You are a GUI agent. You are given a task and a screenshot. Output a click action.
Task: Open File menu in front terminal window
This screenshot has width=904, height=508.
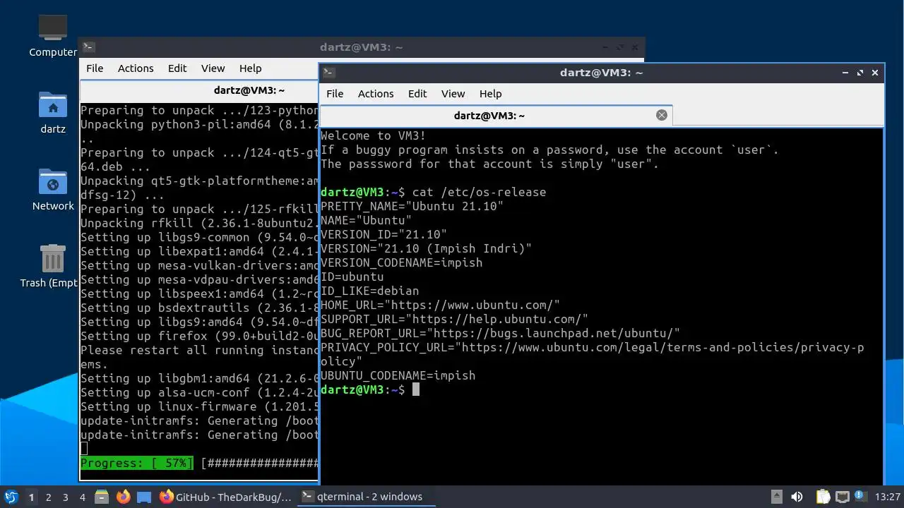click(335, 94)
